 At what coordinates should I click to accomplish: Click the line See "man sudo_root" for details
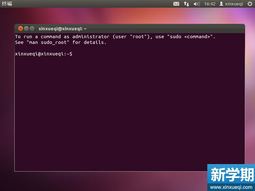click(60, 43)
